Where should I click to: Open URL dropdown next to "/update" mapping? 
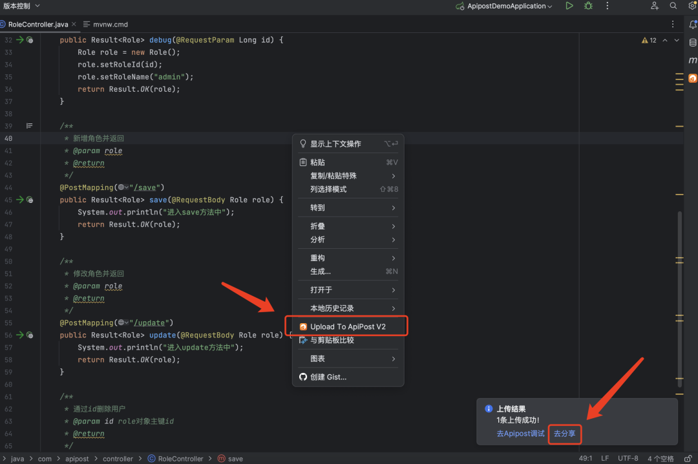click(123, 323)
